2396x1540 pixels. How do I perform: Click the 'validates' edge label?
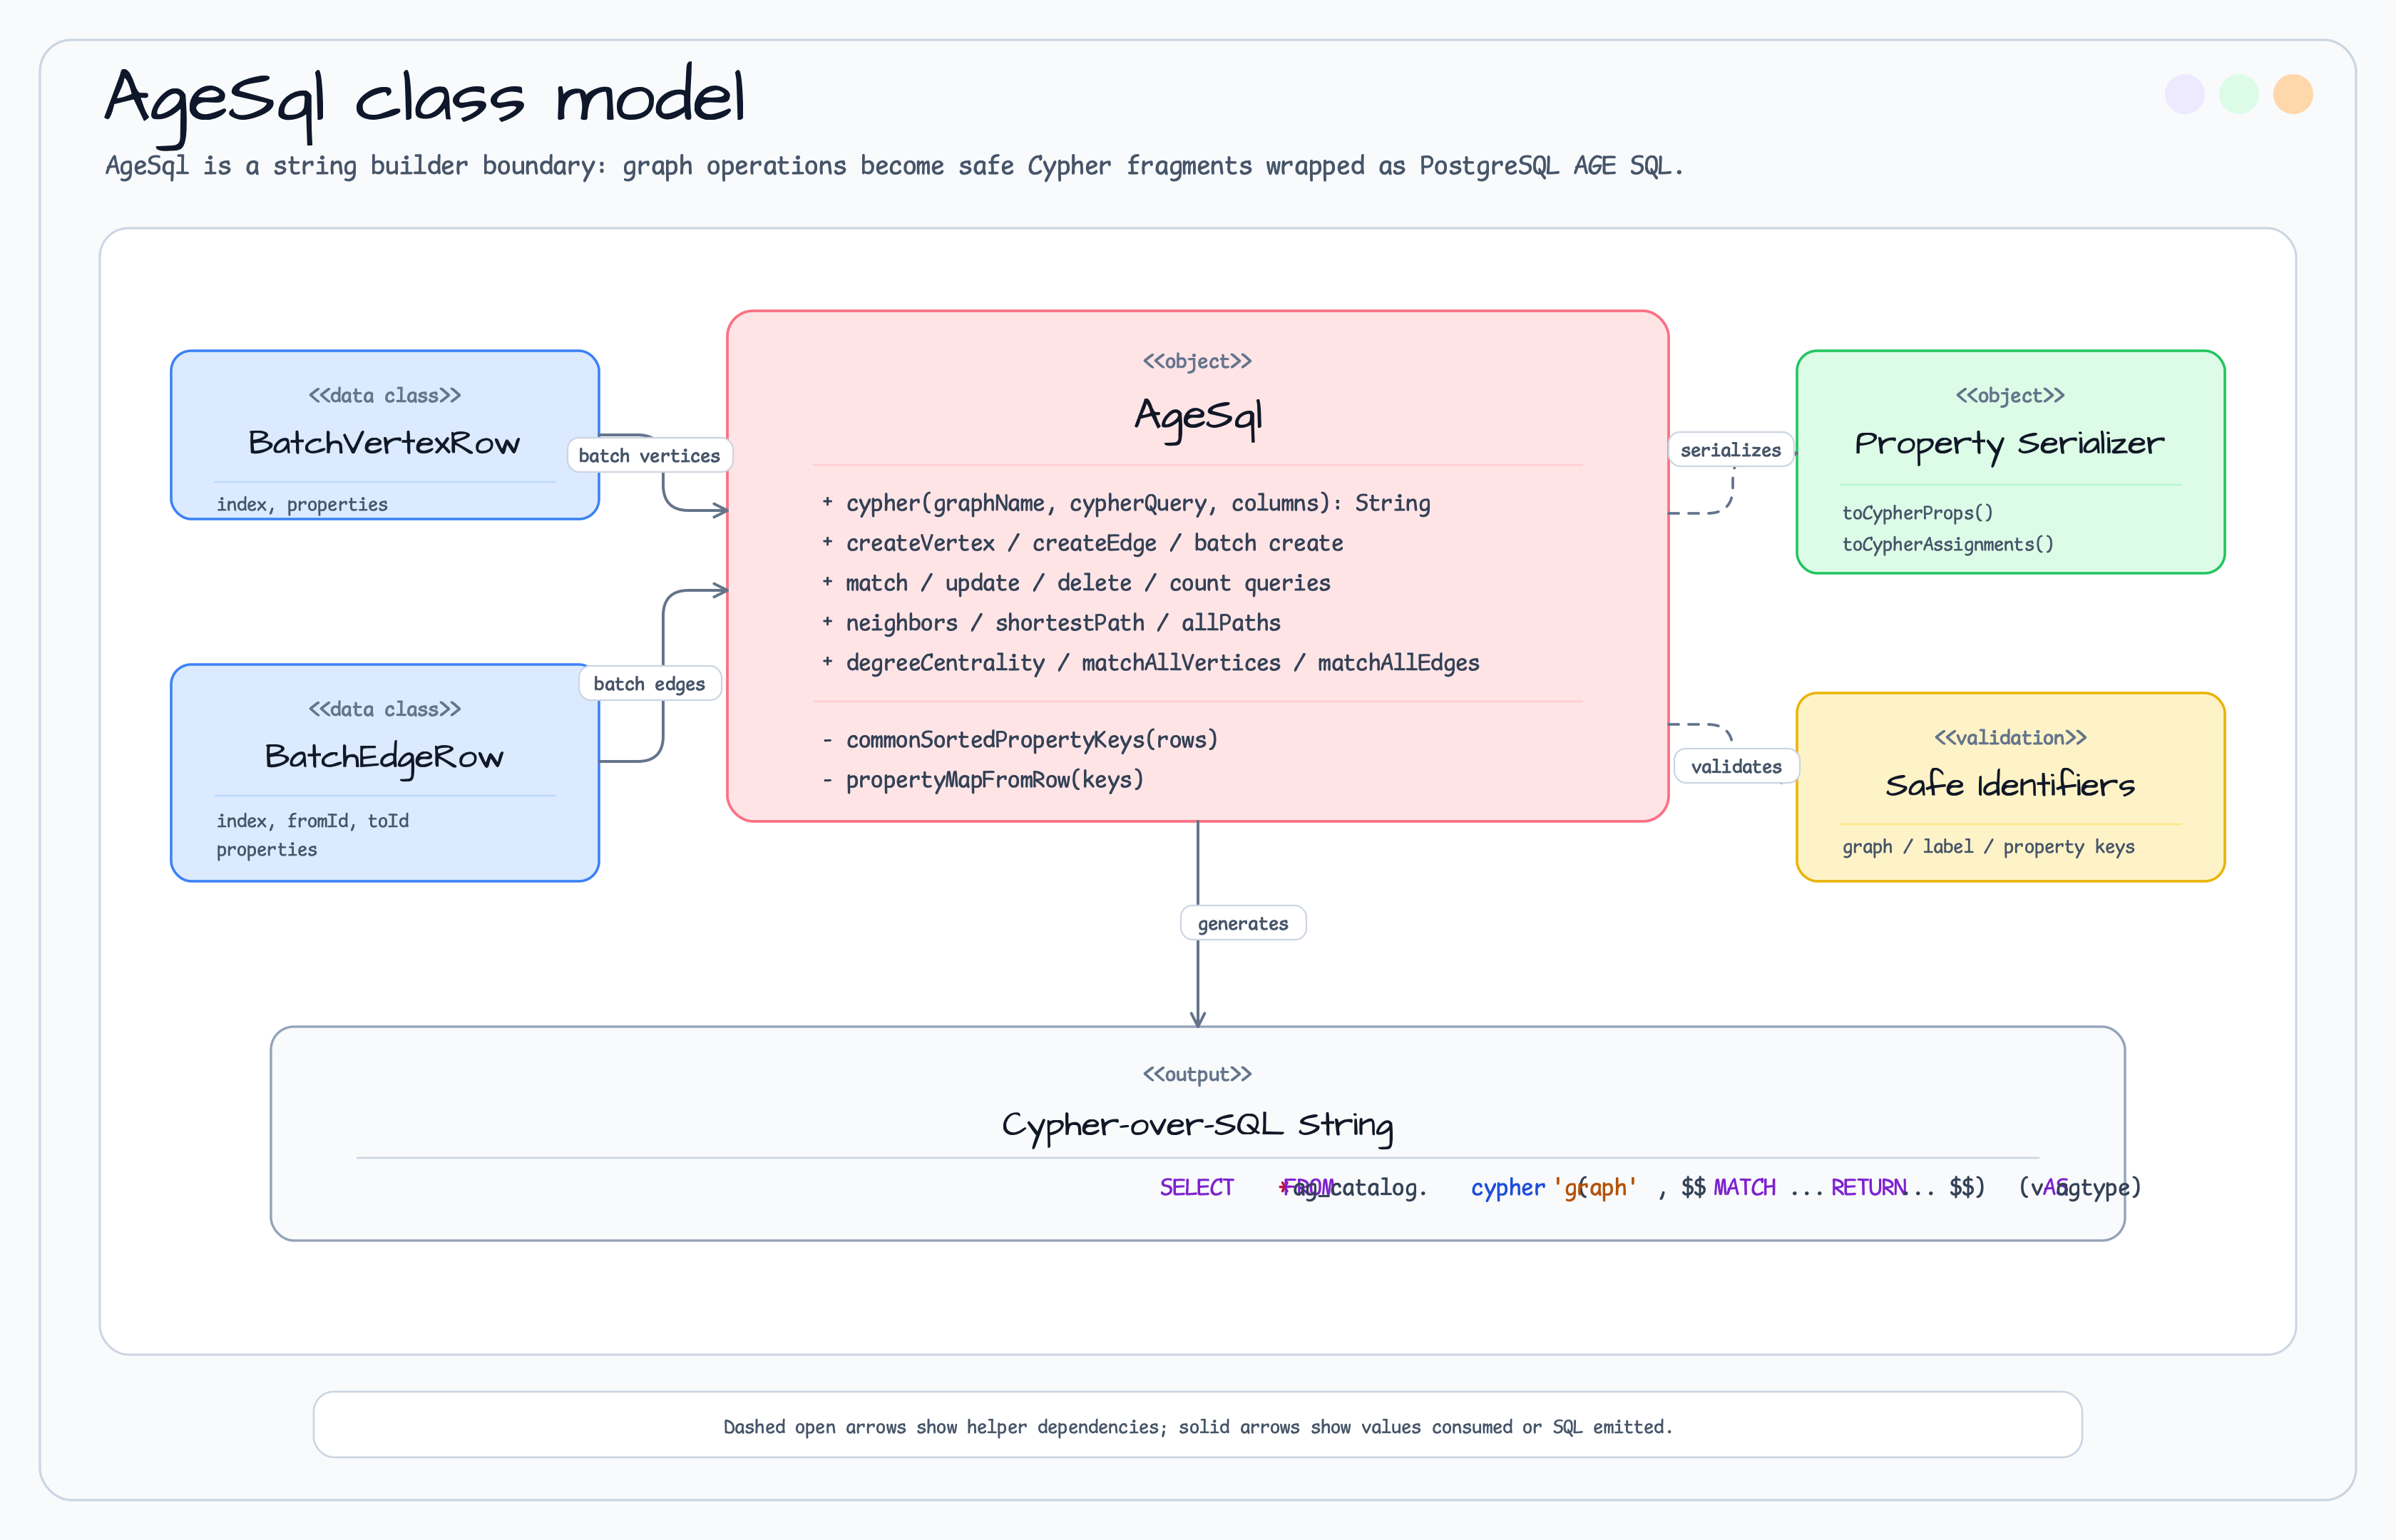pyautogui.click(x=1736, y=767)
